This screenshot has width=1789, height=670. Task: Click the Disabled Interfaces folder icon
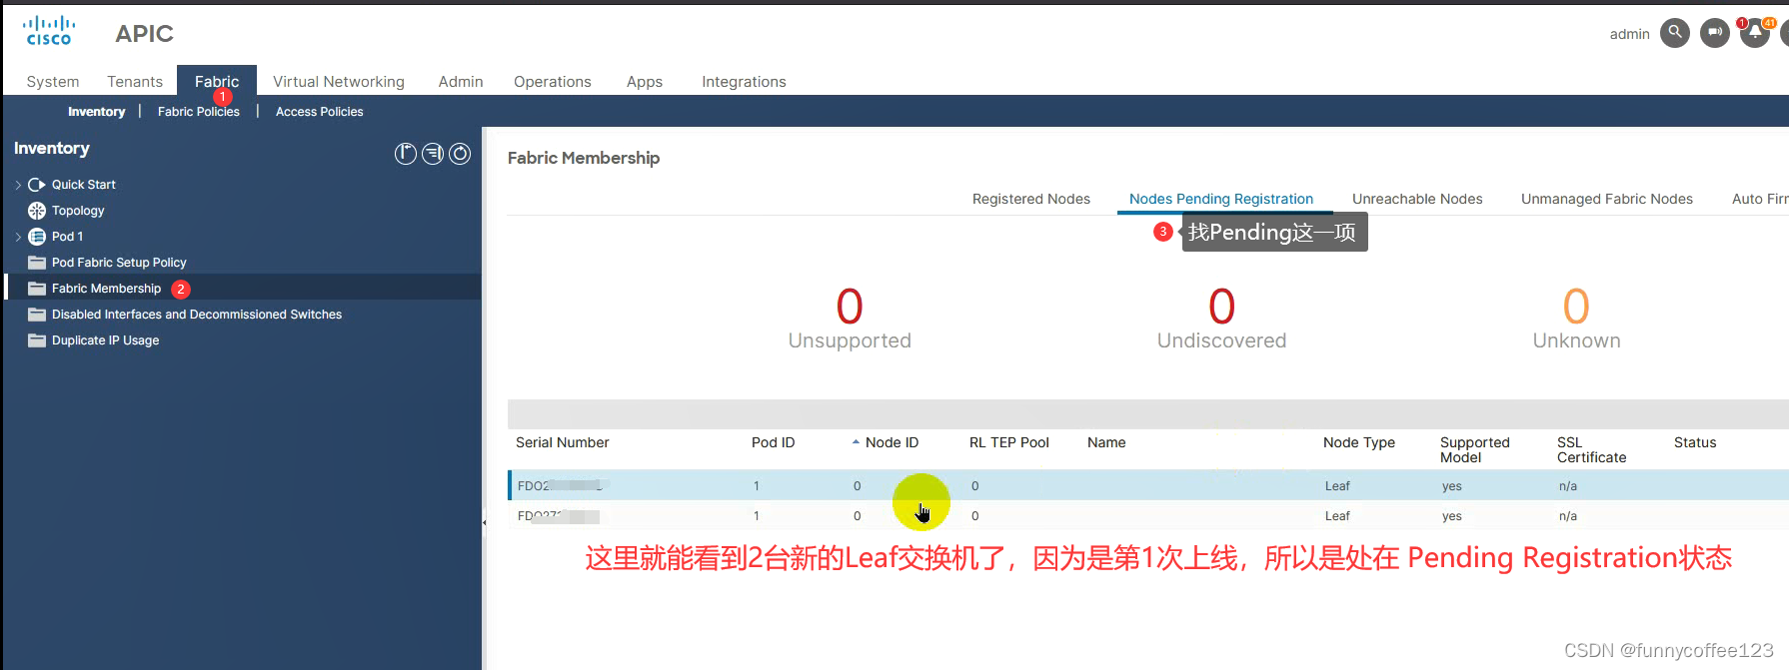pyautogui.click(x=37, y=315)
